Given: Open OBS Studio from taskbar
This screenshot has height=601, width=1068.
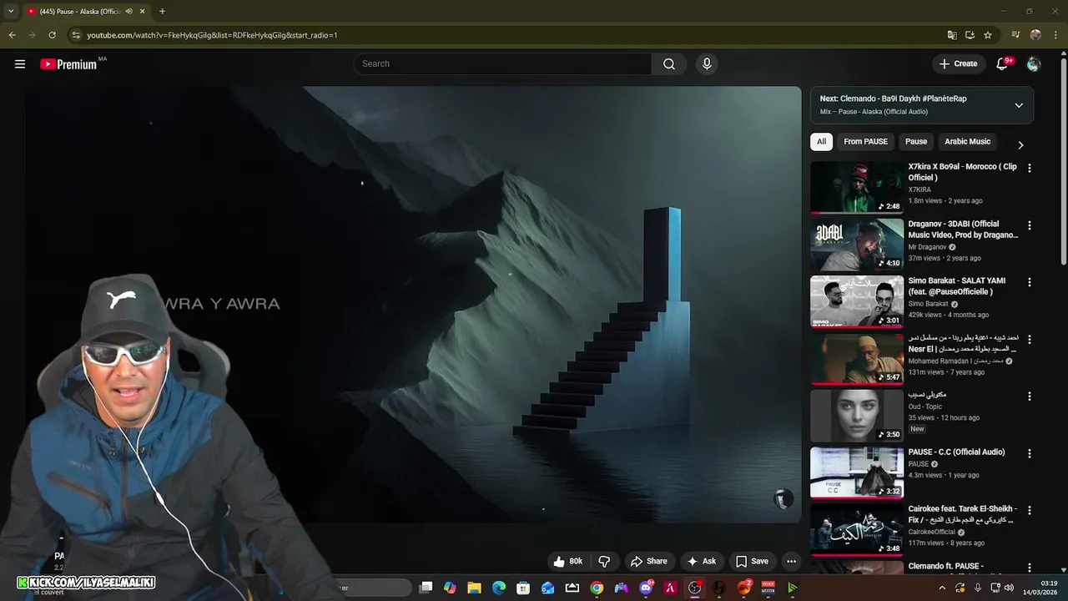Looking at the screenshot, I should 694,588.
